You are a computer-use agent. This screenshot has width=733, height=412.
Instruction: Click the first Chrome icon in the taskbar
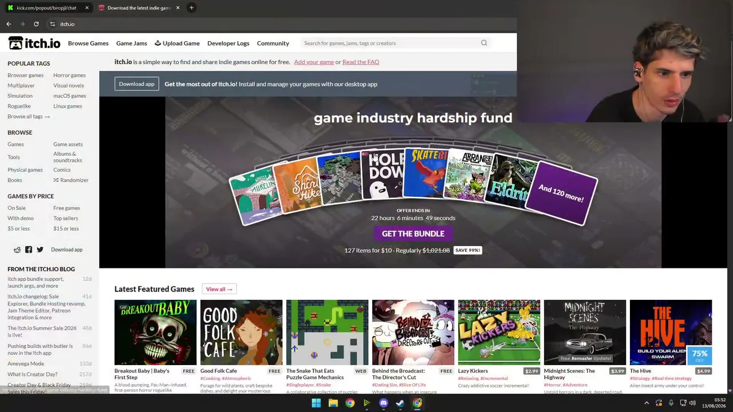[x=350, y=403]
